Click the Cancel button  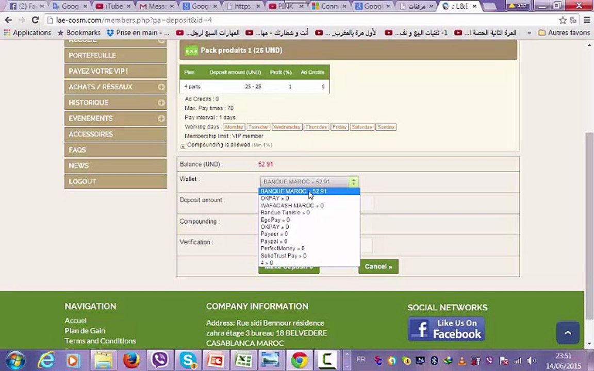(x=378, y=266)
